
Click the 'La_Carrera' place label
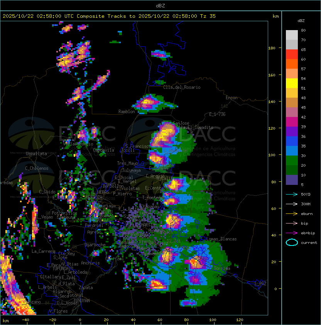pos(44,251)
